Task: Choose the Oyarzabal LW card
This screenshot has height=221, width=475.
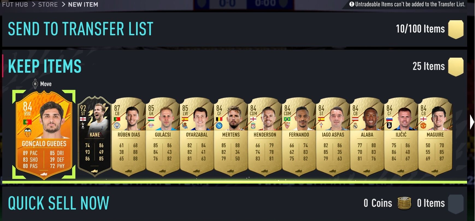Action: [x=197, y=137]
